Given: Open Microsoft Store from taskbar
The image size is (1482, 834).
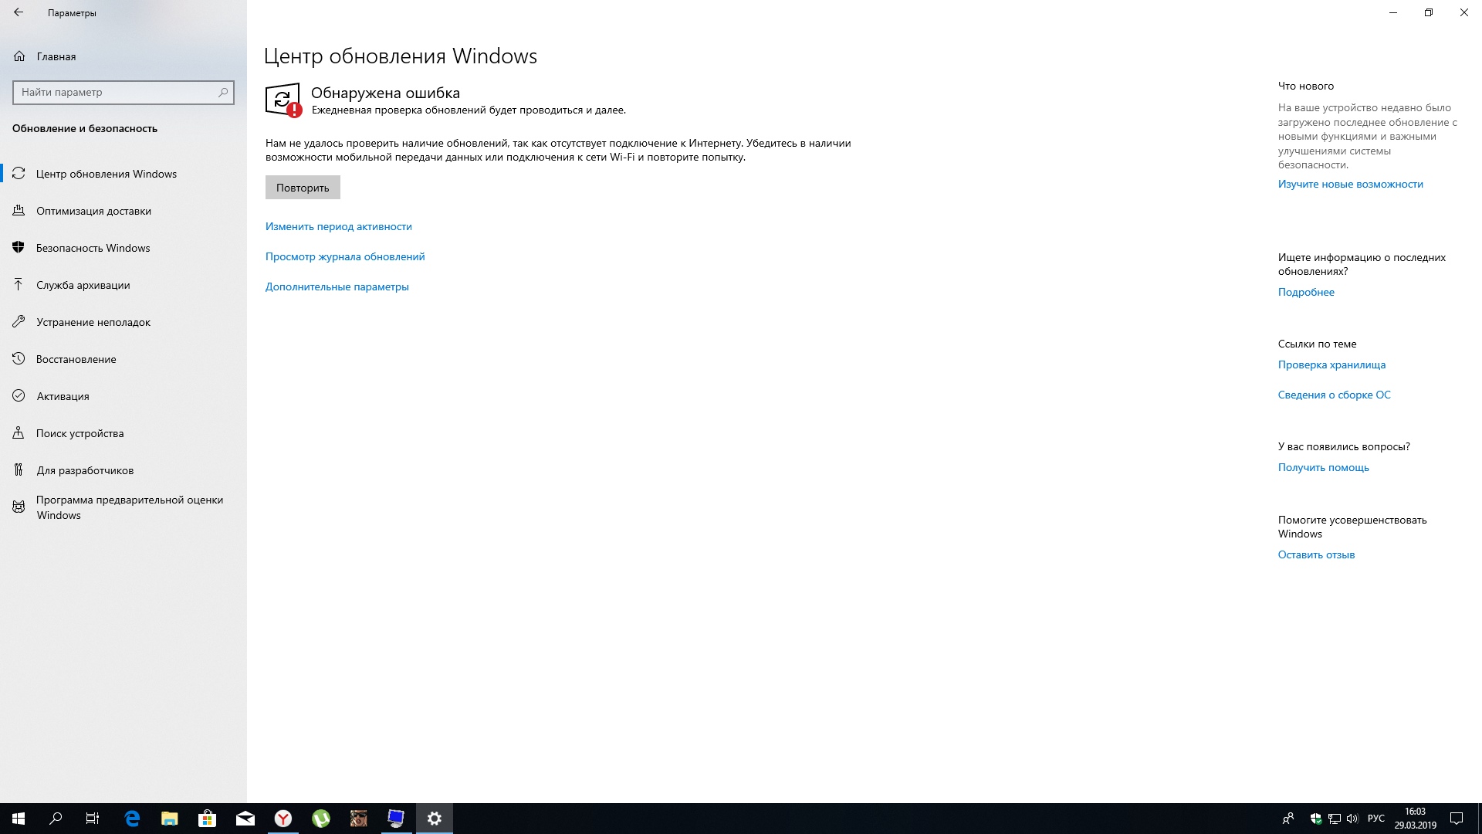Looking at the screenshot, I should [208, 819].
